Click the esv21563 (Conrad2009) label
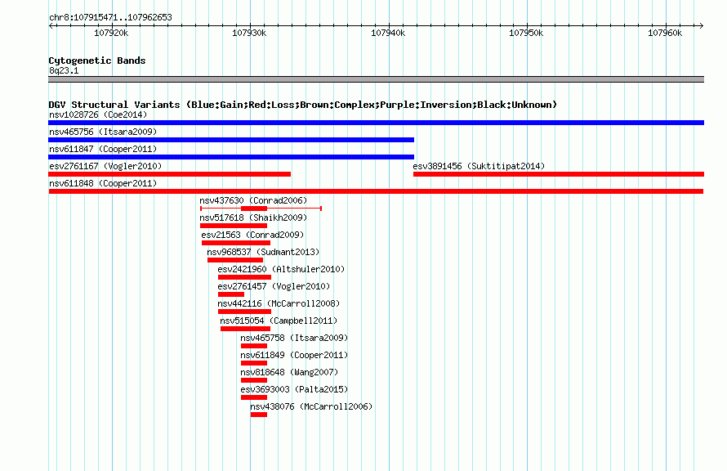 coord(252,235)
